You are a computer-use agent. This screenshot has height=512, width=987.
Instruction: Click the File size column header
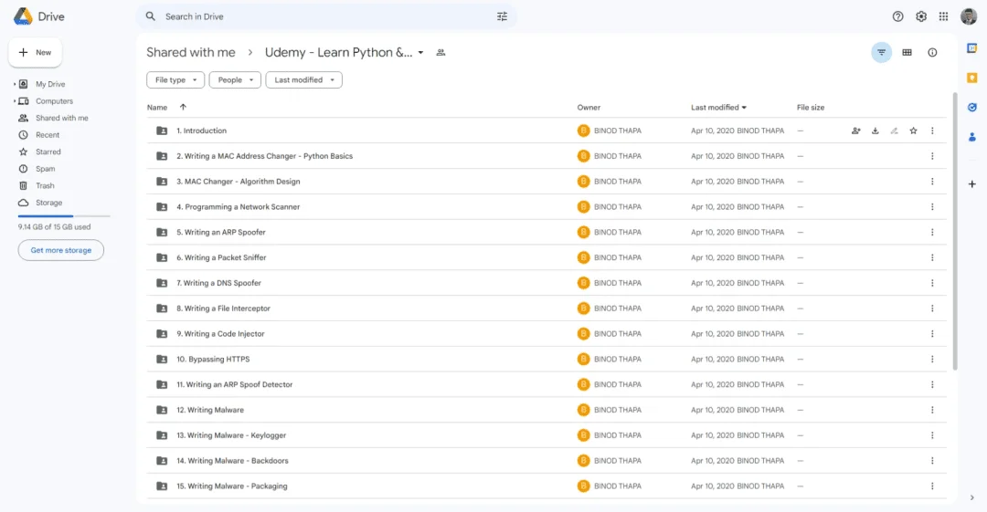810,108
